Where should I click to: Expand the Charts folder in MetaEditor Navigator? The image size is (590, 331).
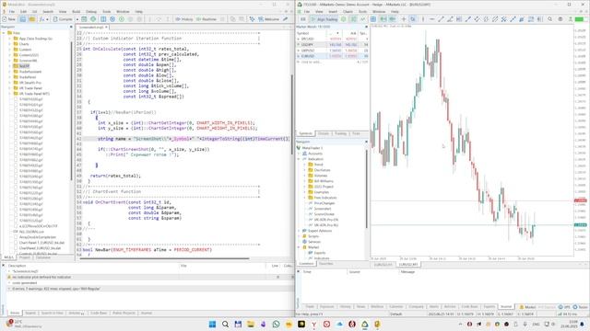pyautogui.click(x=10, y=44)
